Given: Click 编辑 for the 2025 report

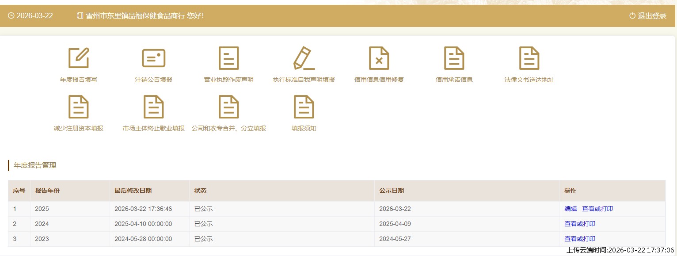Looking at the screenshot, I should pos(571,209).
